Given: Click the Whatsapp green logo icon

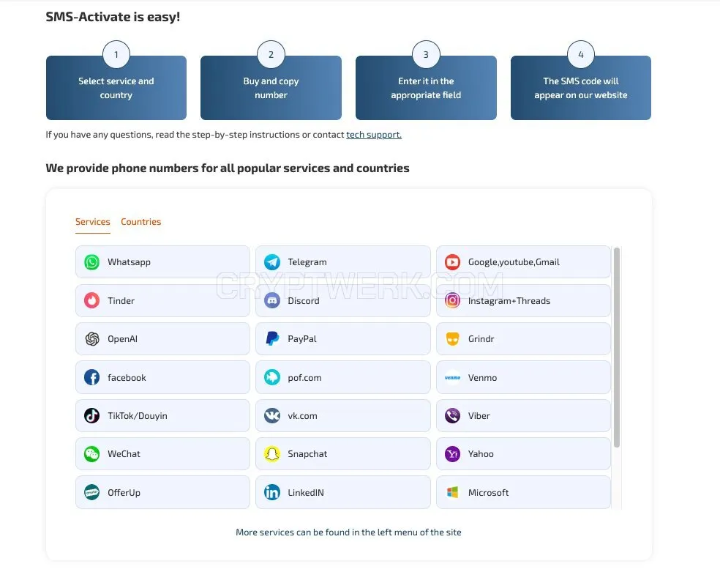Looking at the screenshot, I should coord(92,262).
